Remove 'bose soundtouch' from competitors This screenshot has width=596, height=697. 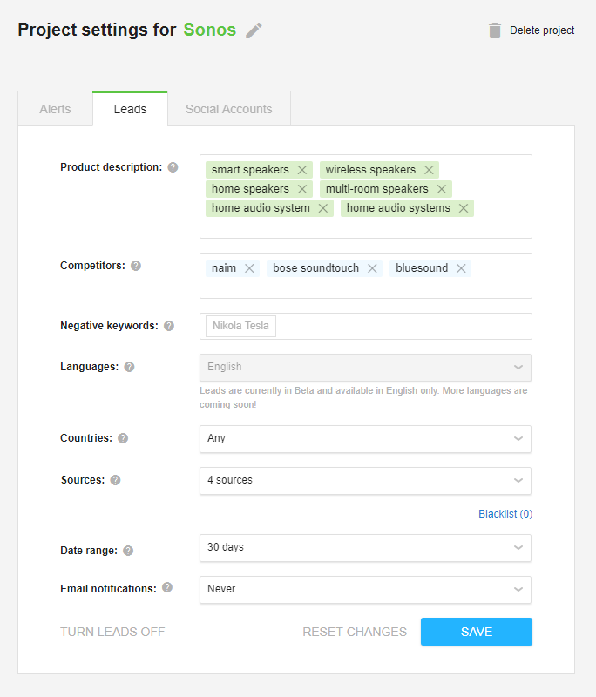pyautogui.click(x=372, y=268)
